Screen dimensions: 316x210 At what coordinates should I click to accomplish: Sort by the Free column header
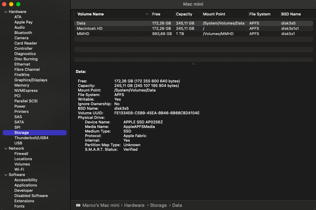coord(156,14)
